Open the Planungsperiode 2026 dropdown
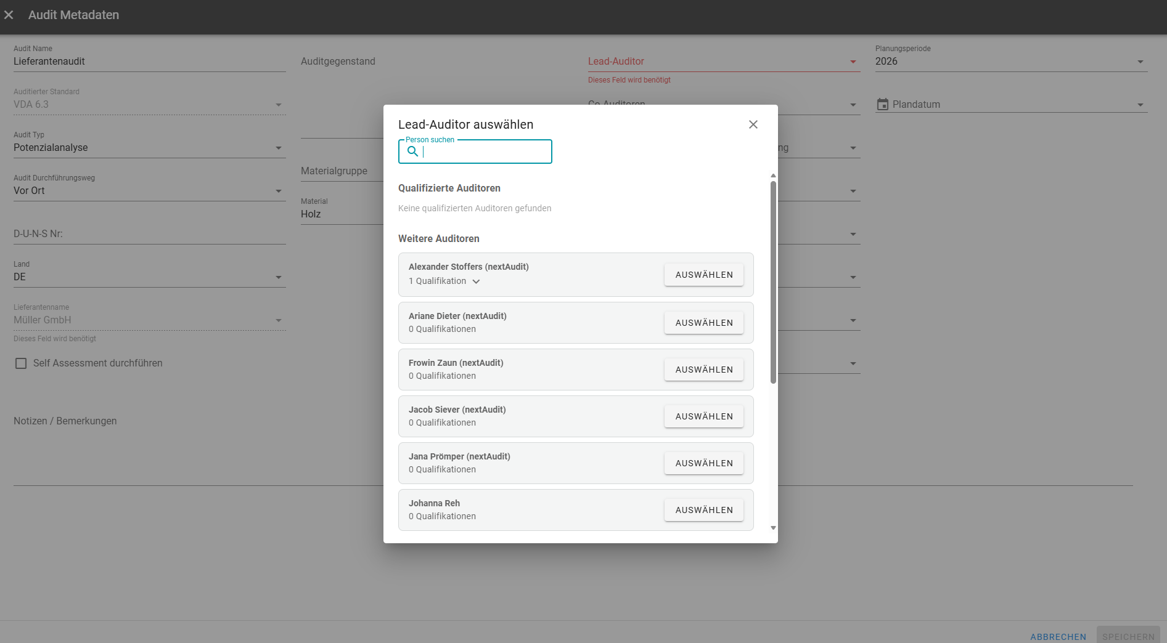Image resolution: width=1167 pixels, height=643 pixels. pos(1139,62)
